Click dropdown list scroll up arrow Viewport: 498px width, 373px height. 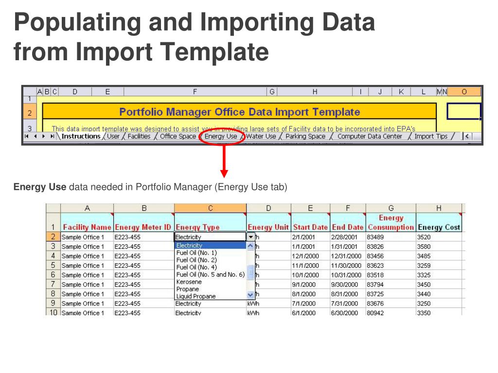coord(250,246)
